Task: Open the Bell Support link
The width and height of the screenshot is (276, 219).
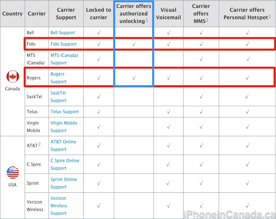Action: point(63,33)
